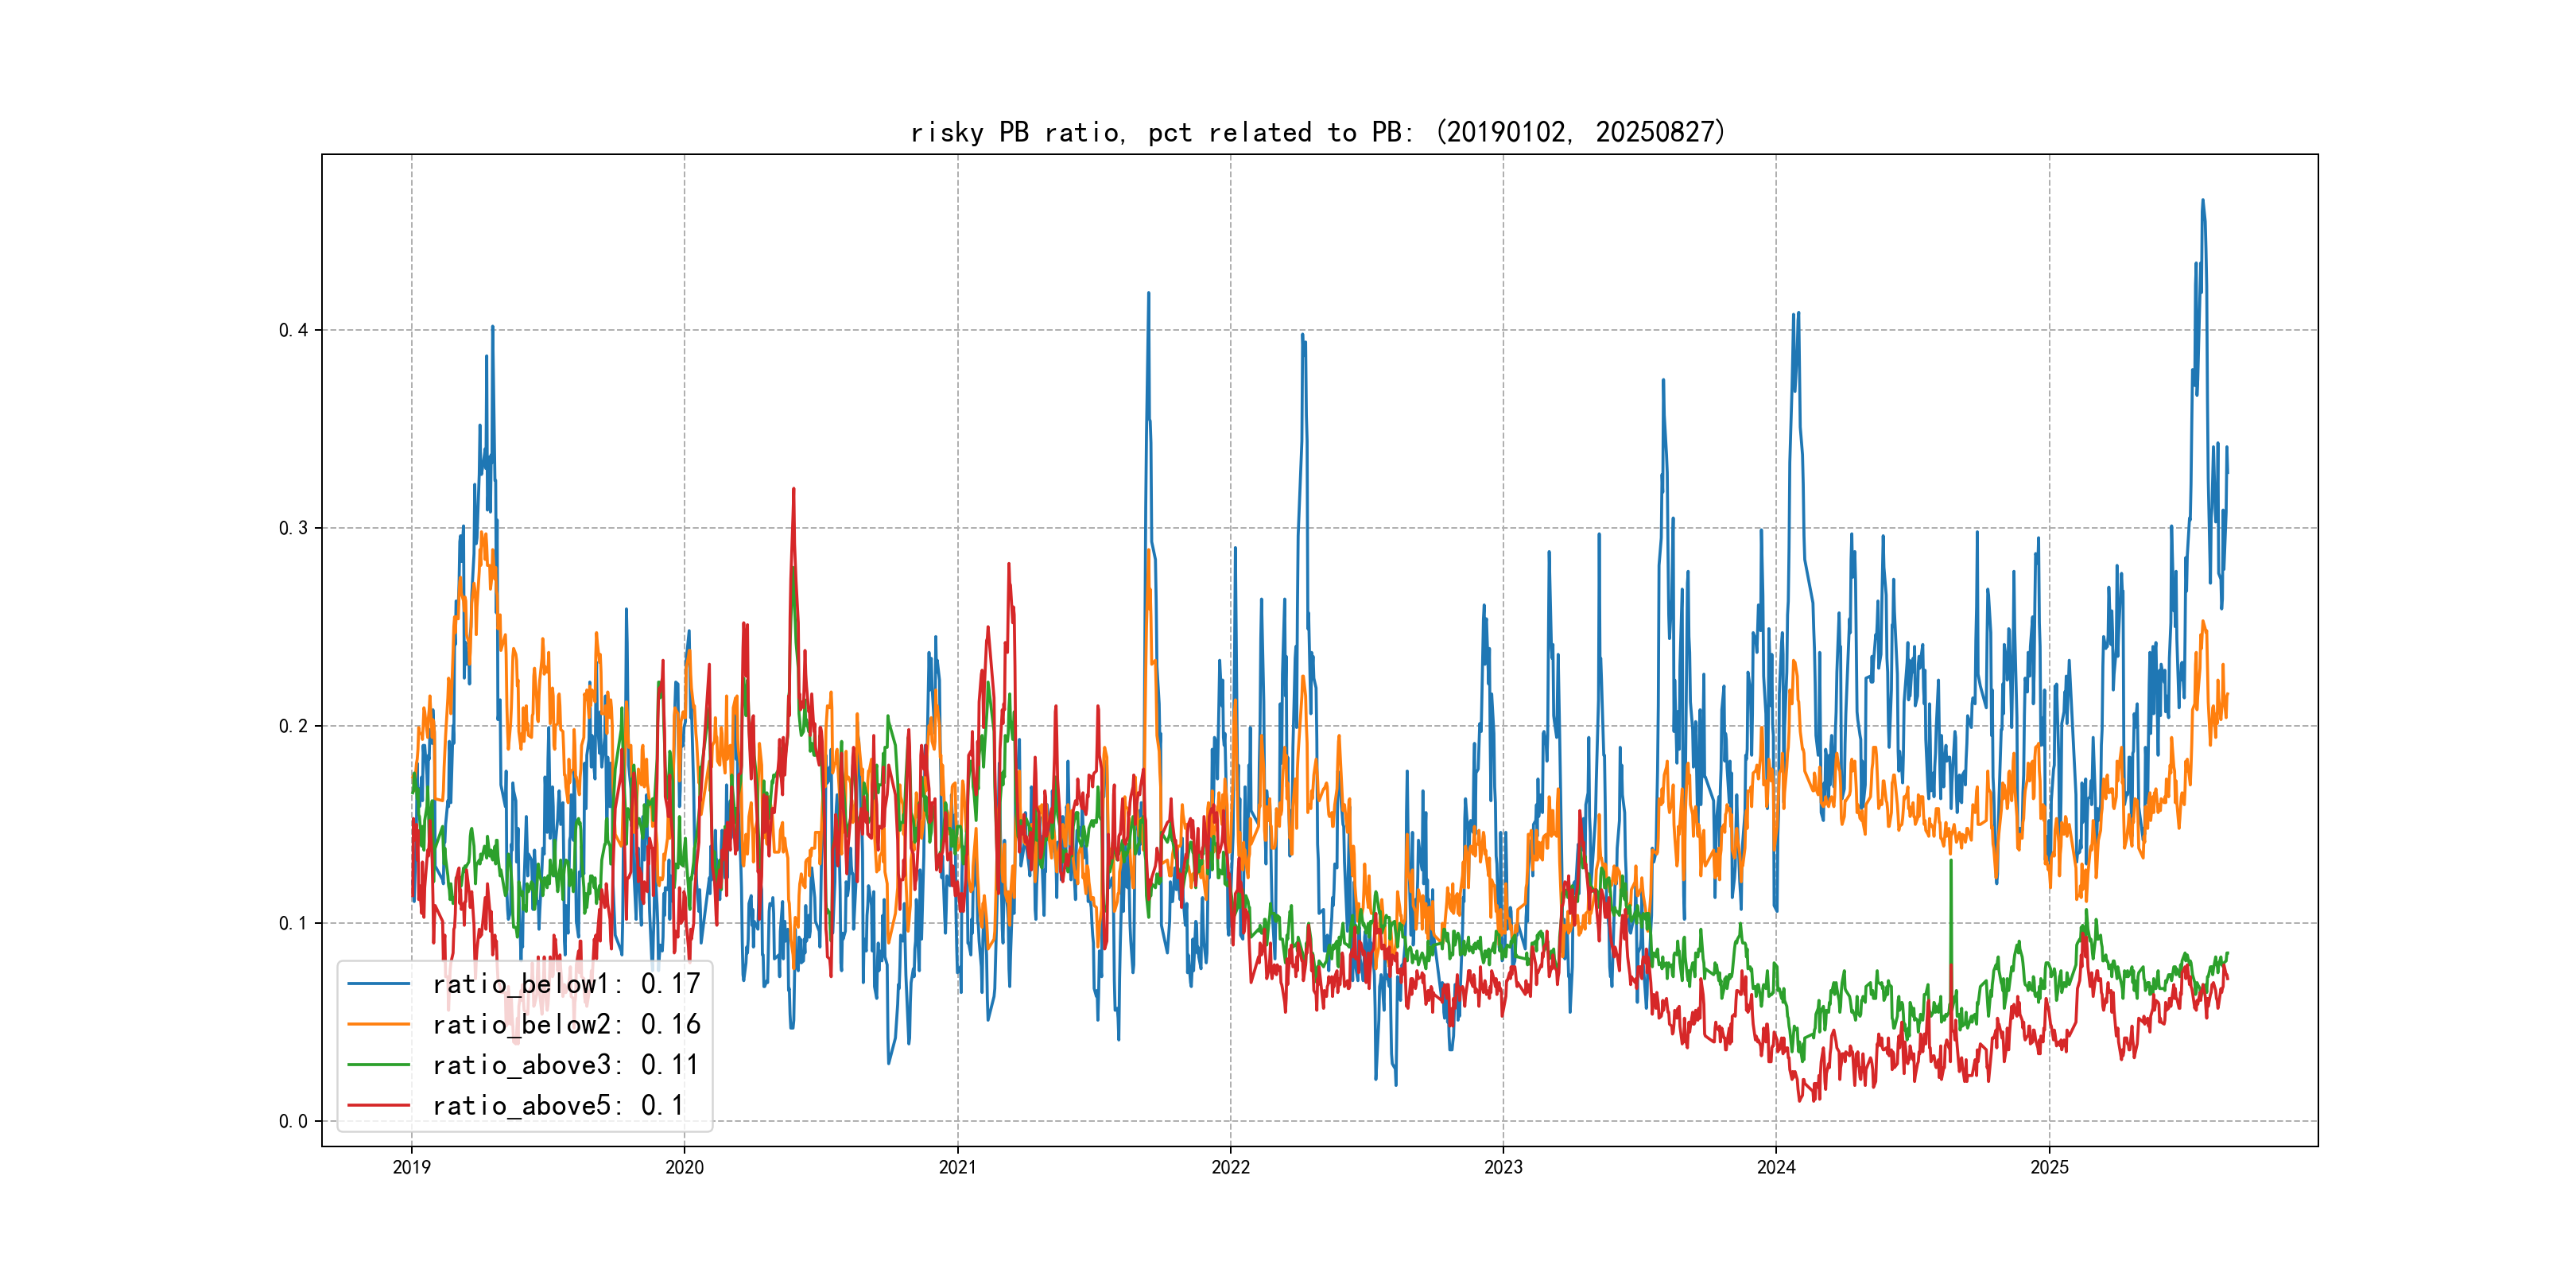Viewport: 2576px width, 1288px height.
Task: Click the chart title text
Action: [x=1318, y=132]
